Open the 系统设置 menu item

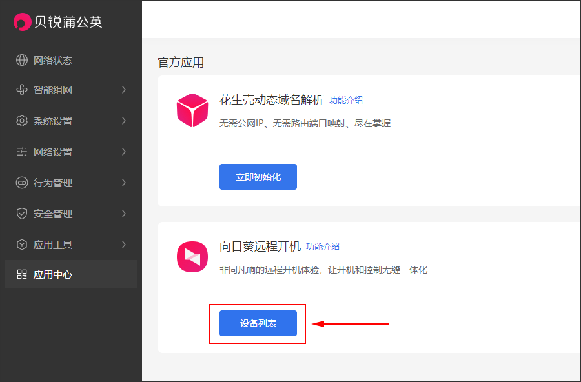71,121
